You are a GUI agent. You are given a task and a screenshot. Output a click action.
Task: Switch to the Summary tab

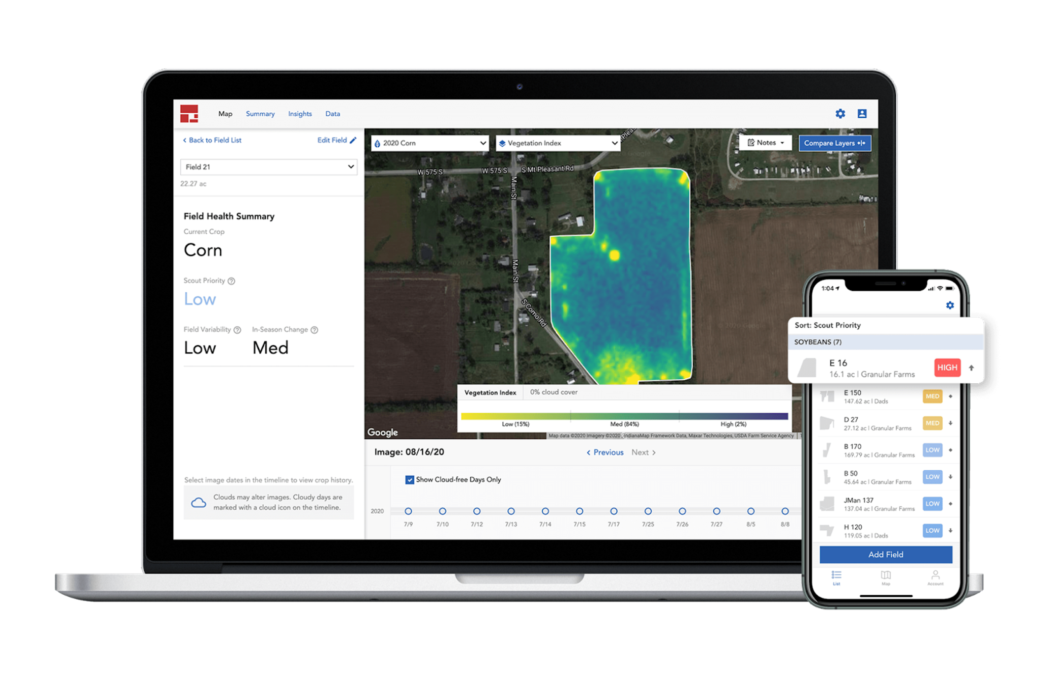[x=260, y=114]
